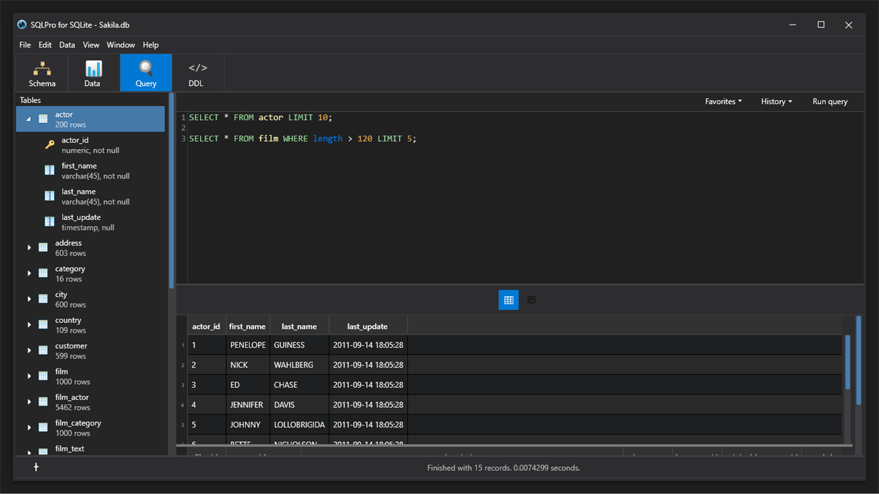Open the Schema view

[x=42, y=73]
